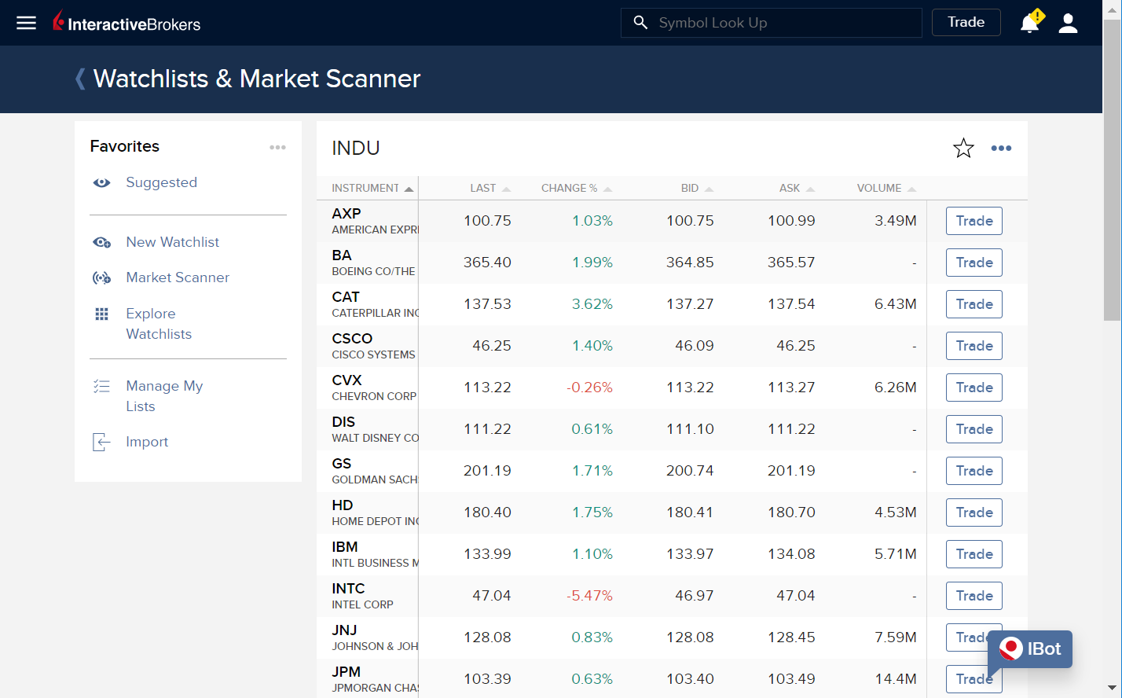Image resolution: width=1122 pixels, height=698 pixels.
Task: Open the user account icon
Action: coord(1068,23)
